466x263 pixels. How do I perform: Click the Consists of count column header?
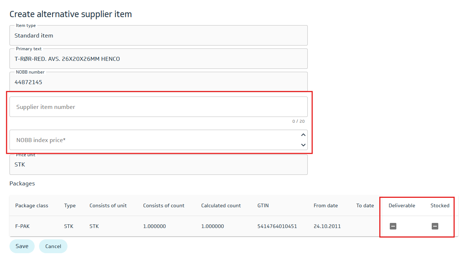[164, 205]
